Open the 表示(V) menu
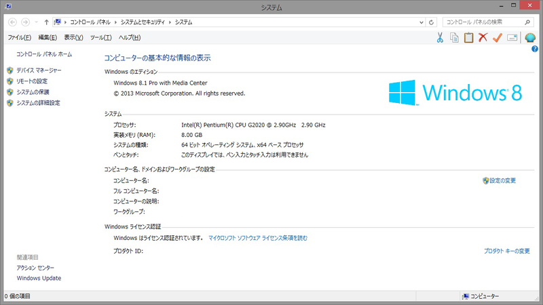This screenshot has height=305, width=543. tap(73, 37)
